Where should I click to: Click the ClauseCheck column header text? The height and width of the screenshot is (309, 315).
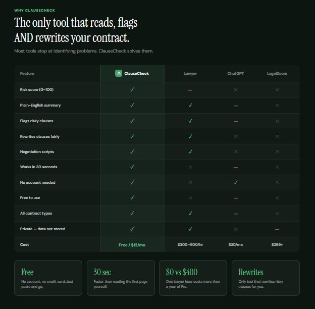137,74
